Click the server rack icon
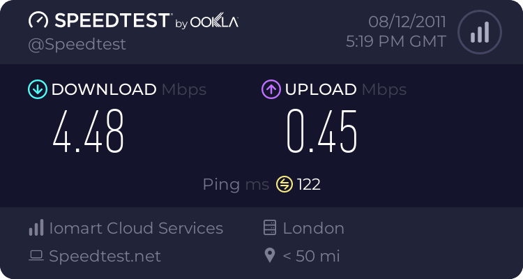523x279 pixels. pos(271,228)
